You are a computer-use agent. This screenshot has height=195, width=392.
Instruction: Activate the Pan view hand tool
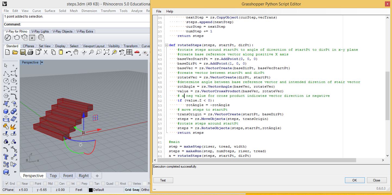[x=76, y=52]
